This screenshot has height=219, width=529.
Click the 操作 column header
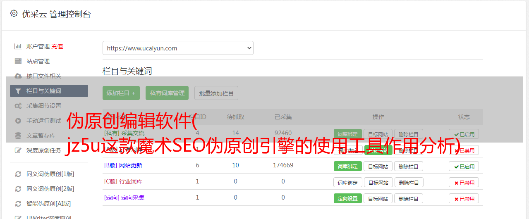click(x=378, y=117)
